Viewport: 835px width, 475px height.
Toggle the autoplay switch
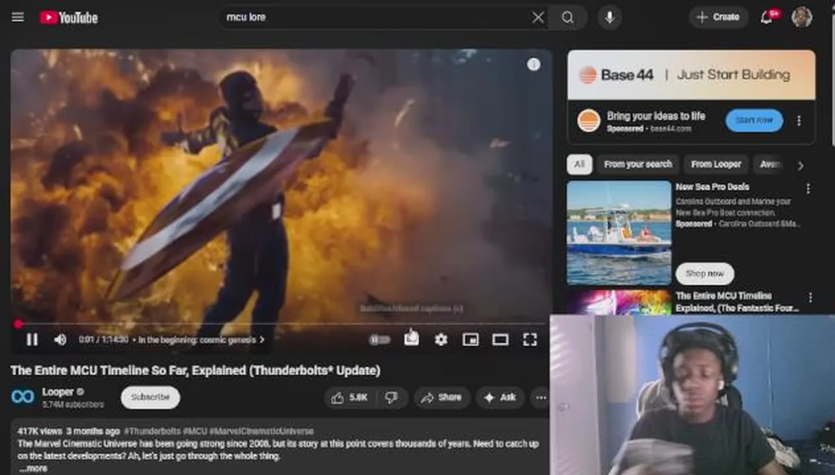pyautogui.click(x=379, y=340)
